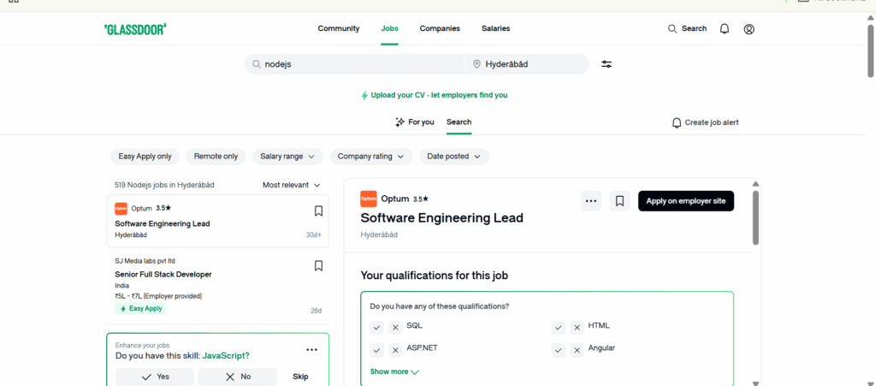Switch to the For you tab
Viewport: 876px width, 386px height.
click(415, 122)
